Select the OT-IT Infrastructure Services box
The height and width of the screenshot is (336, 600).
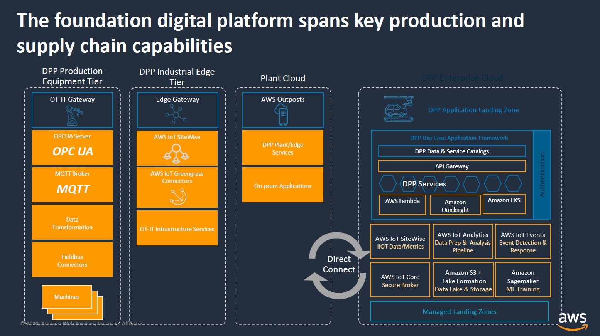pyautogui.click(x=177, y=228)
